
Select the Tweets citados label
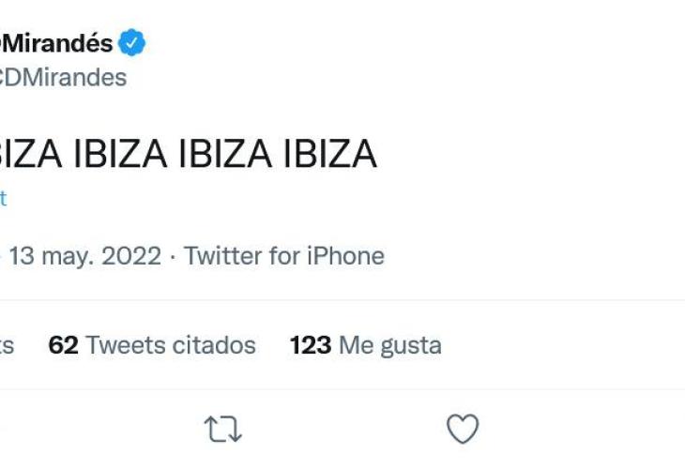pos(171,345)
